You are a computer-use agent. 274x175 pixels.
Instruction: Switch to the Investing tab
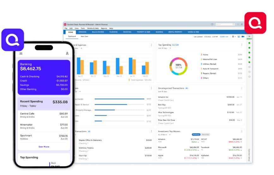pos(127,32)
